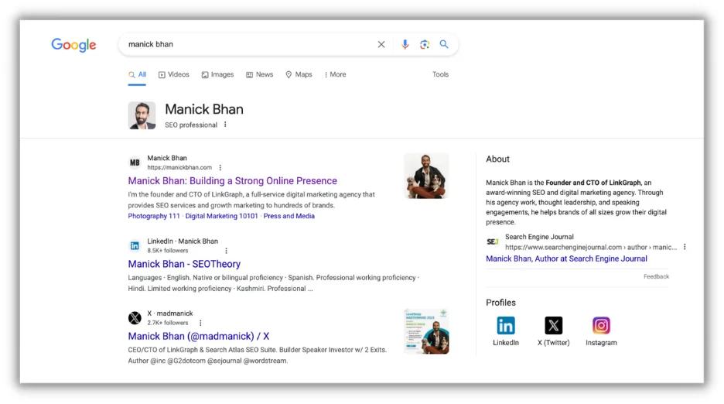Viewport: 724px width, 404px height.
Task: Click the 'X · madmanick' source label
Action: (x=170, y=313)
